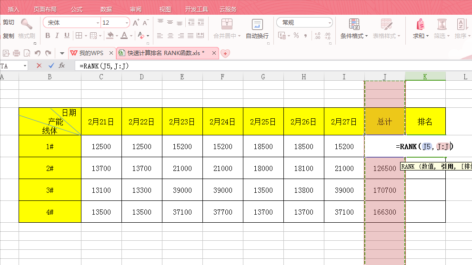Confirm formula with the checkmark icon
This screenshot has width=472, height=265.
click(x=51, y=66)
